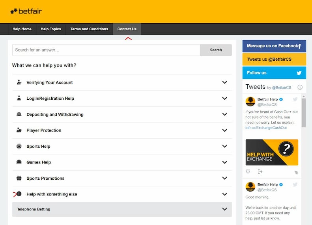The width and height of the screenshot is (312, 225).
Task: Click Help with something else label
Action: point(52,194)
